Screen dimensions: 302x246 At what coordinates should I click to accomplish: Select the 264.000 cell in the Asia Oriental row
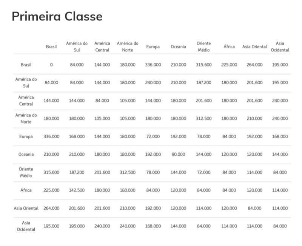click(x=51, y=208)
